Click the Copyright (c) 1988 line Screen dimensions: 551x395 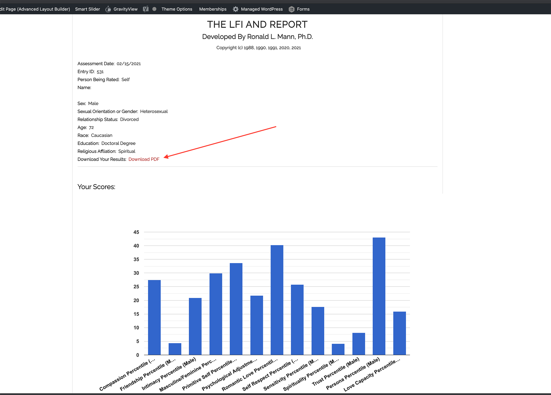(x=258, y=48)
